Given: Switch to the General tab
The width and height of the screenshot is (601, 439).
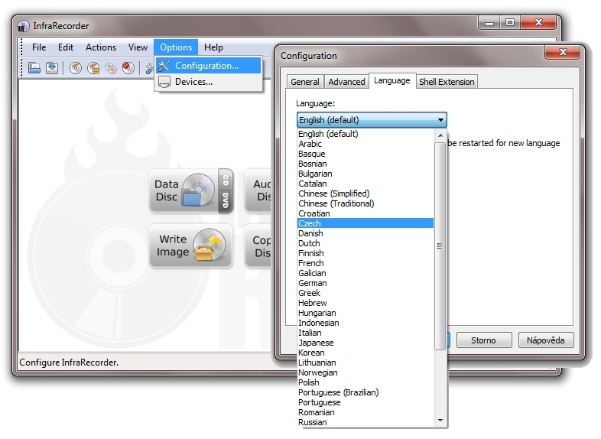Looking at the screenshot, I should coord(305,82).
